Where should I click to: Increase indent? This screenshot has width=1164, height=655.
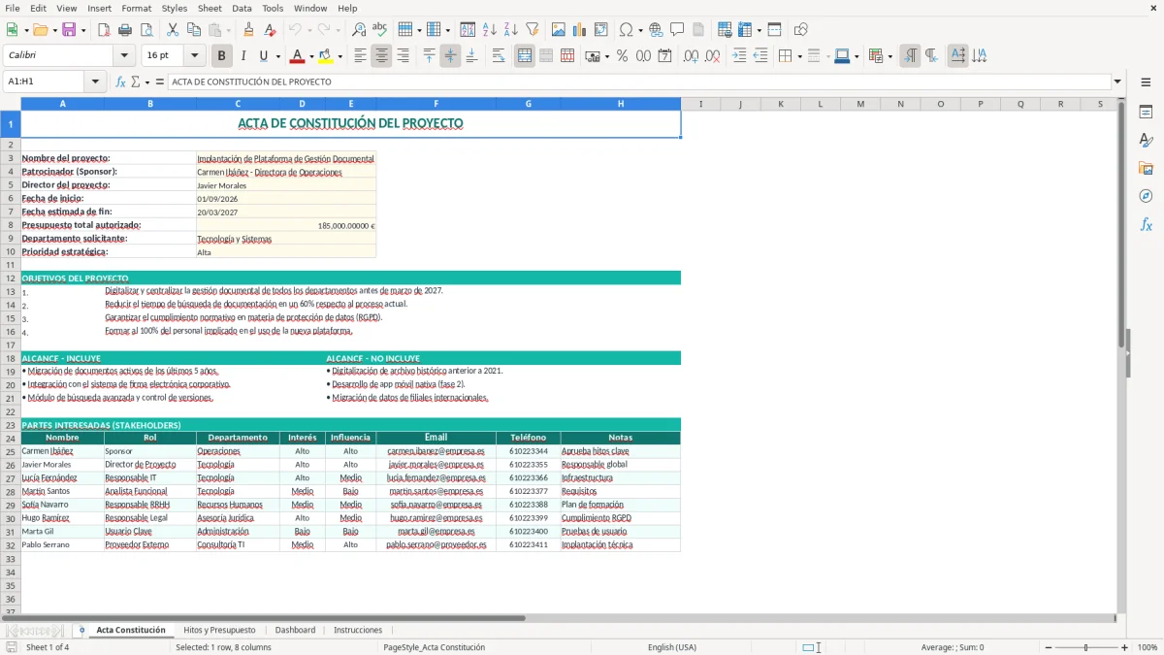(x=739, y=55)
